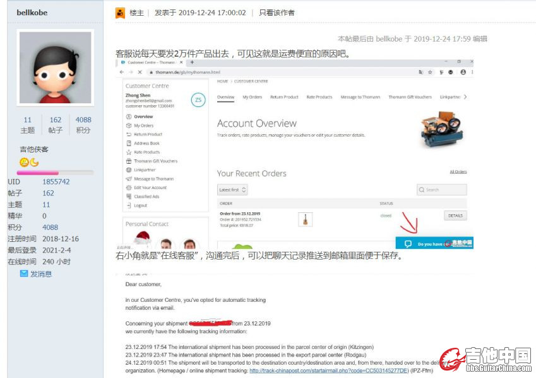536x378 pixels.
Task: Click the Rate Products star icon
Action: 128,152
